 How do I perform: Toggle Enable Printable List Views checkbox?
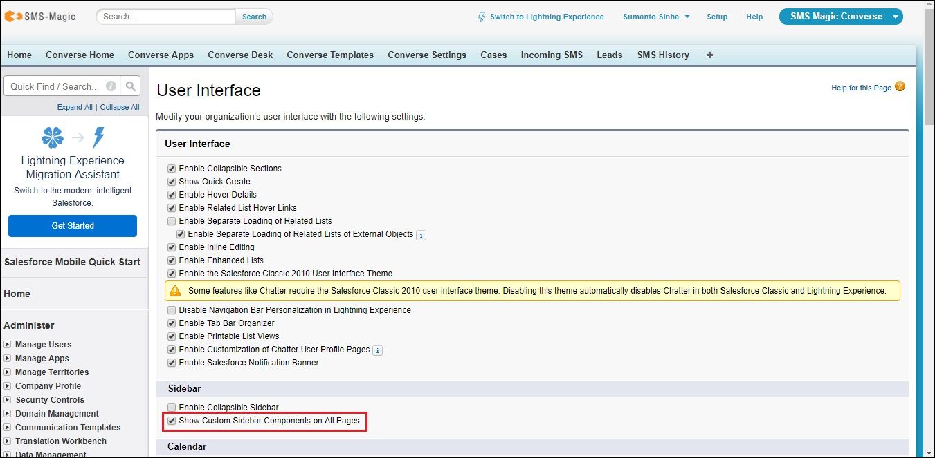point(172,336)
